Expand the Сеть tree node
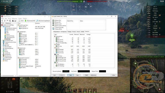 tap(2, 50)
